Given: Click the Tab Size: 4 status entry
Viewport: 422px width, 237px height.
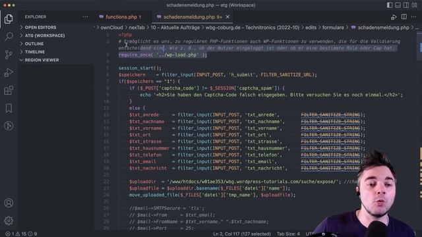Looking at the screenshot, I should [x=288, y=234].
